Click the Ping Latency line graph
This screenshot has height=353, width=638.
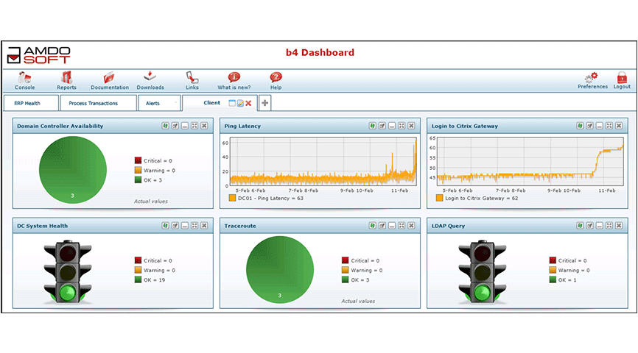[x=323, y=162]
